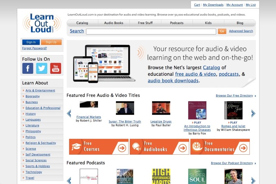Open the My List link
The height and width of the screenshot is (184, 276).
[x=251, y=5]
